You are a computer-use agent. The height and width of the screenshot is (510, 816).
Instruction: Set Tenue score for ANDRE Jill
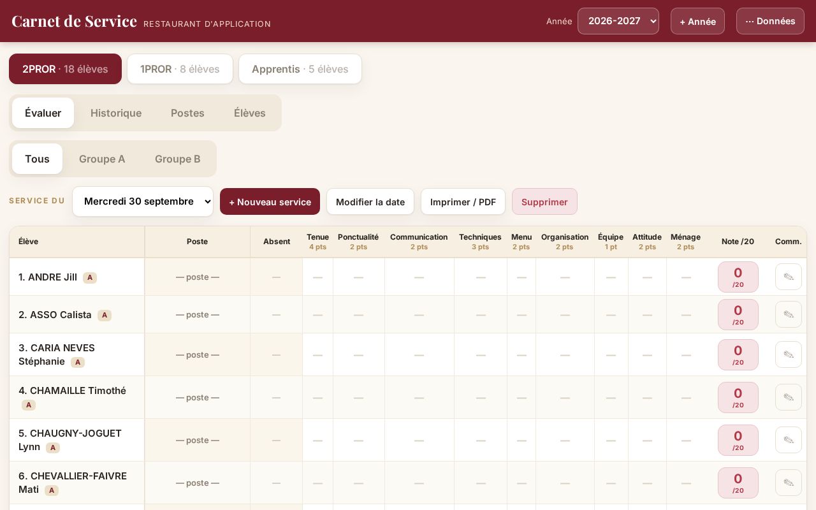[317, 277]
